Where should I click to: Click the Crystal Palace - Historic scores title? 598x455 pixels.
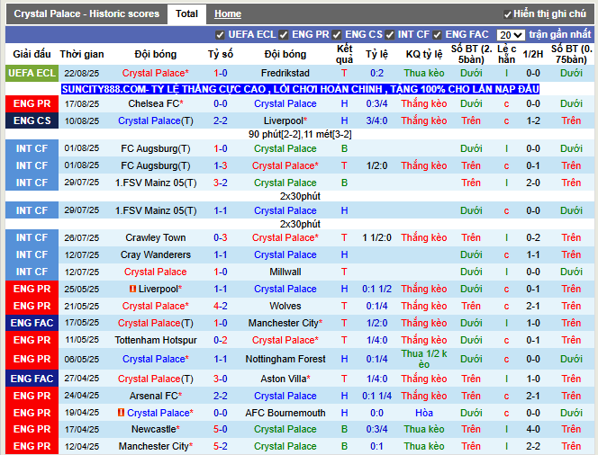click(x=86, y=14)
